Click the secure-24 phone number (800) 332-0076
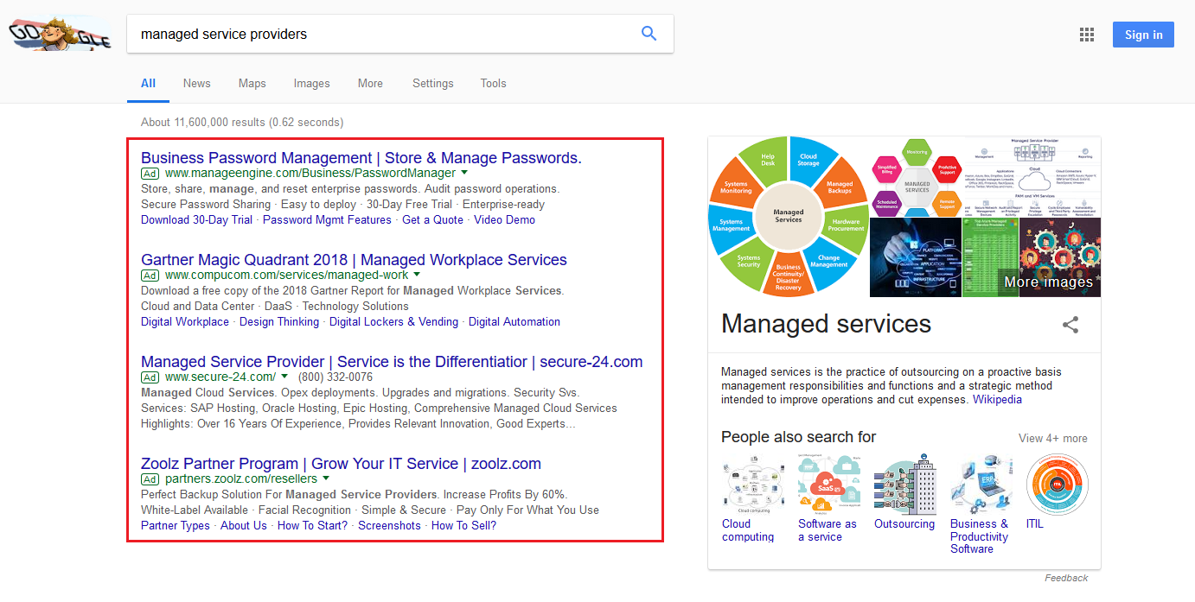Image resolution: width=1195 pixels, height=602 pixels. coord(335,377)
